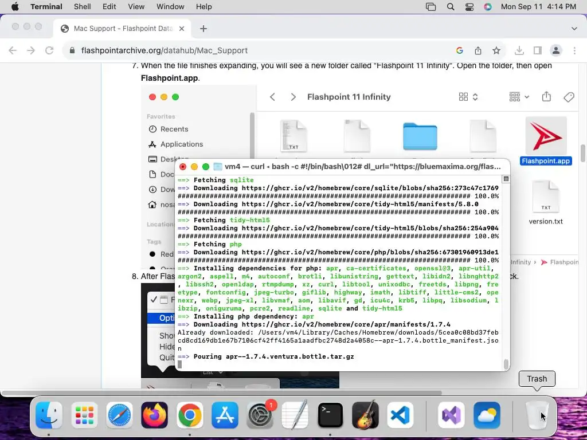Click the web page vertical scrollbar
Screen dimensions: 587x440
(x=583, y=154)
